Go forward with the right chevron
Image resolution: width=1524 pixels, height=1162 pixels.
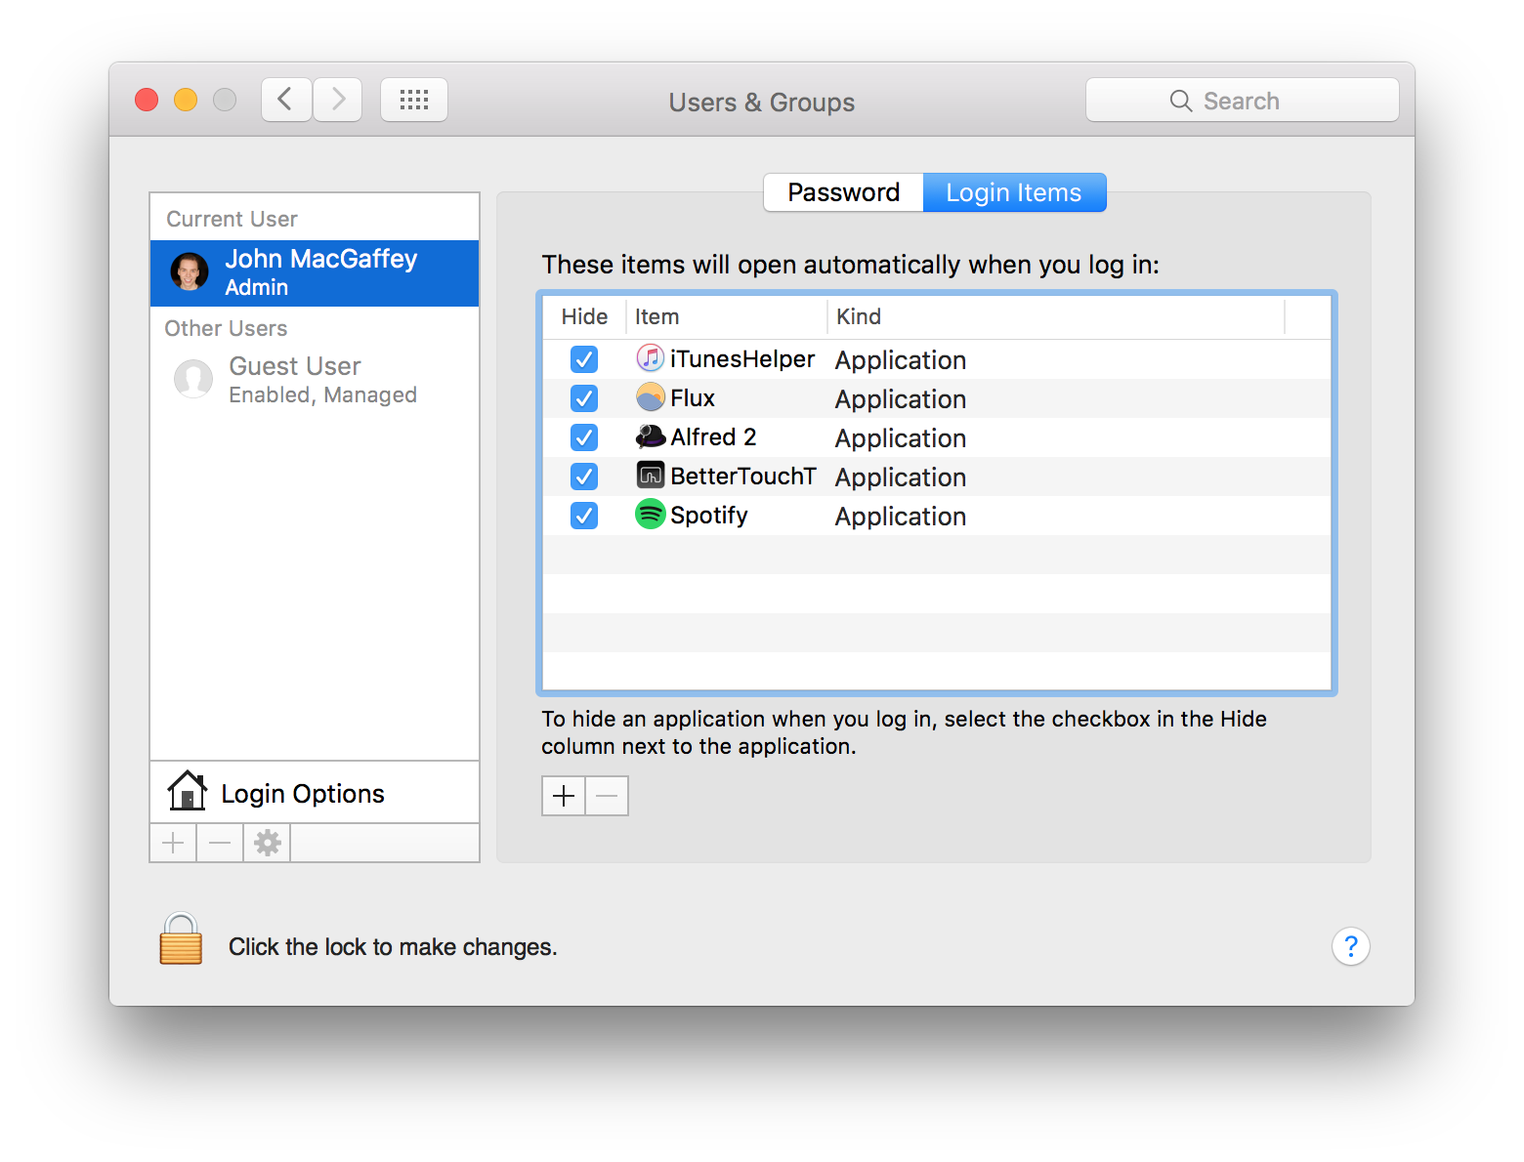click(x=338, y=100)
